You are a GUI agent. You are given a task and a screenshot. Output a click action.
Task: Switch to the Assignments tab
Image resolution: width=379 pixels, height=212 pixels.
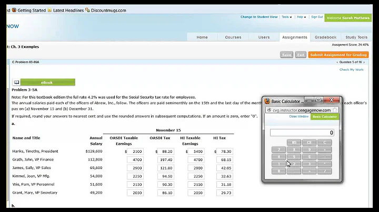coord(295,37)
